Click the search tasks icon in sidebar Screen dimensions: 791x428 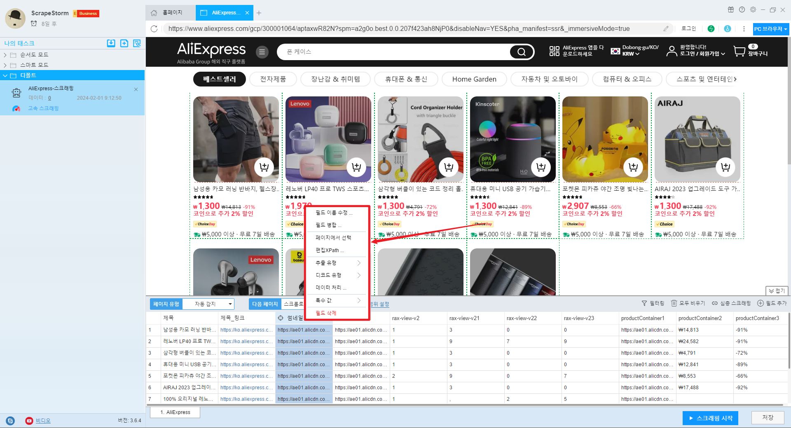point(137,43)
